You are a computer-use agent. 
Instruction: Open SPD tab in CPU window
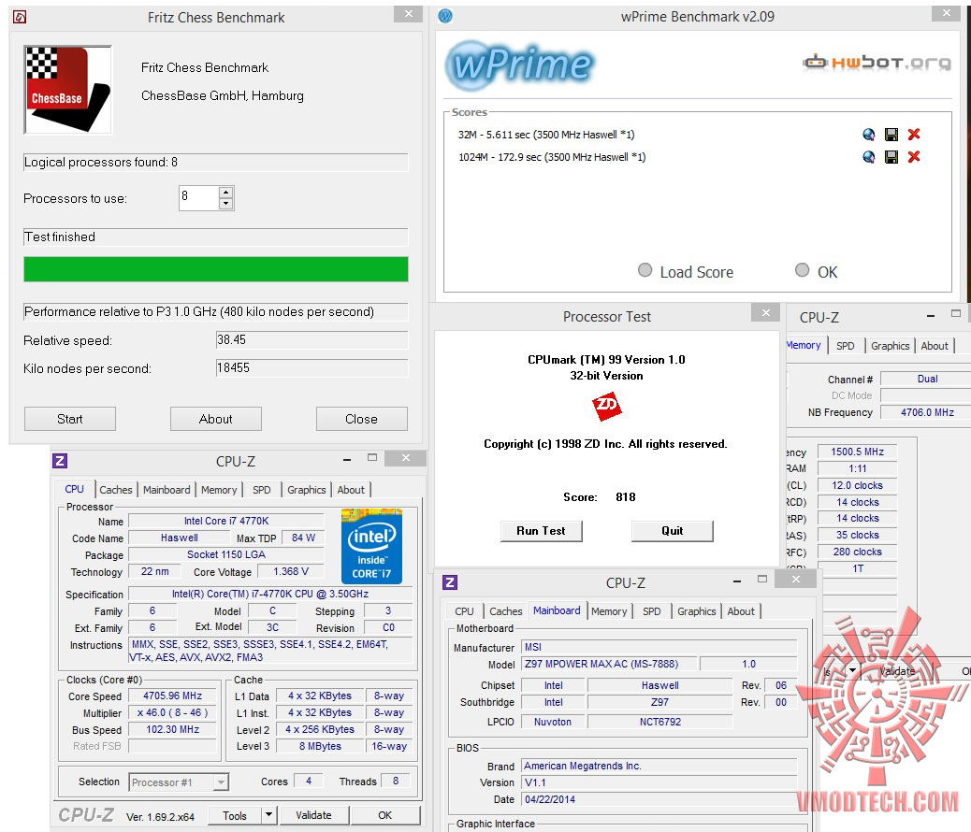coord(261,490)
